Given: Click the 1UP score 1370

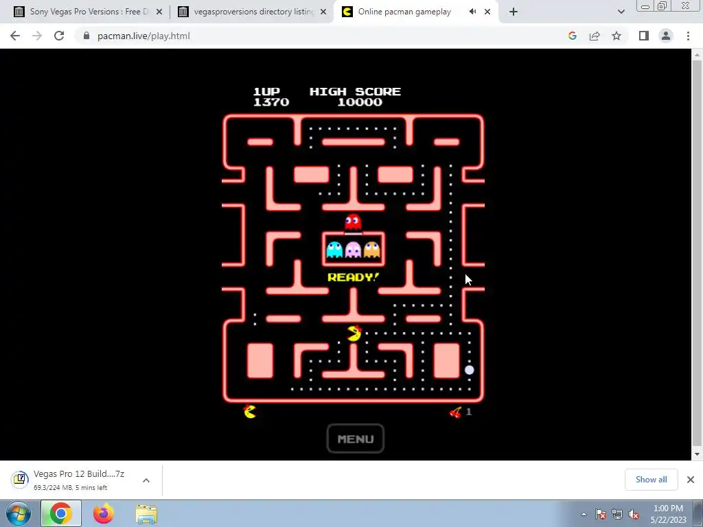Looking at the screenshot, I should (x=270, y=102).
